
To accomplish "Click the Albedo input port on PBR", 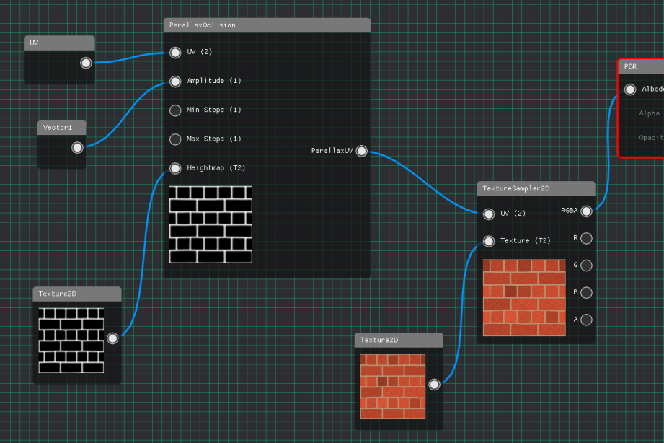I will coord(630,89).
